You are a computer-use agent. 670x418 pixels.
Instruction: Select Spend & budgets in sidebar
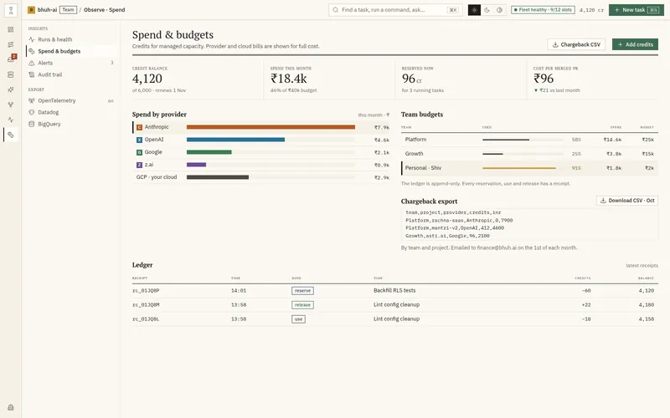(x=71, y=51)
